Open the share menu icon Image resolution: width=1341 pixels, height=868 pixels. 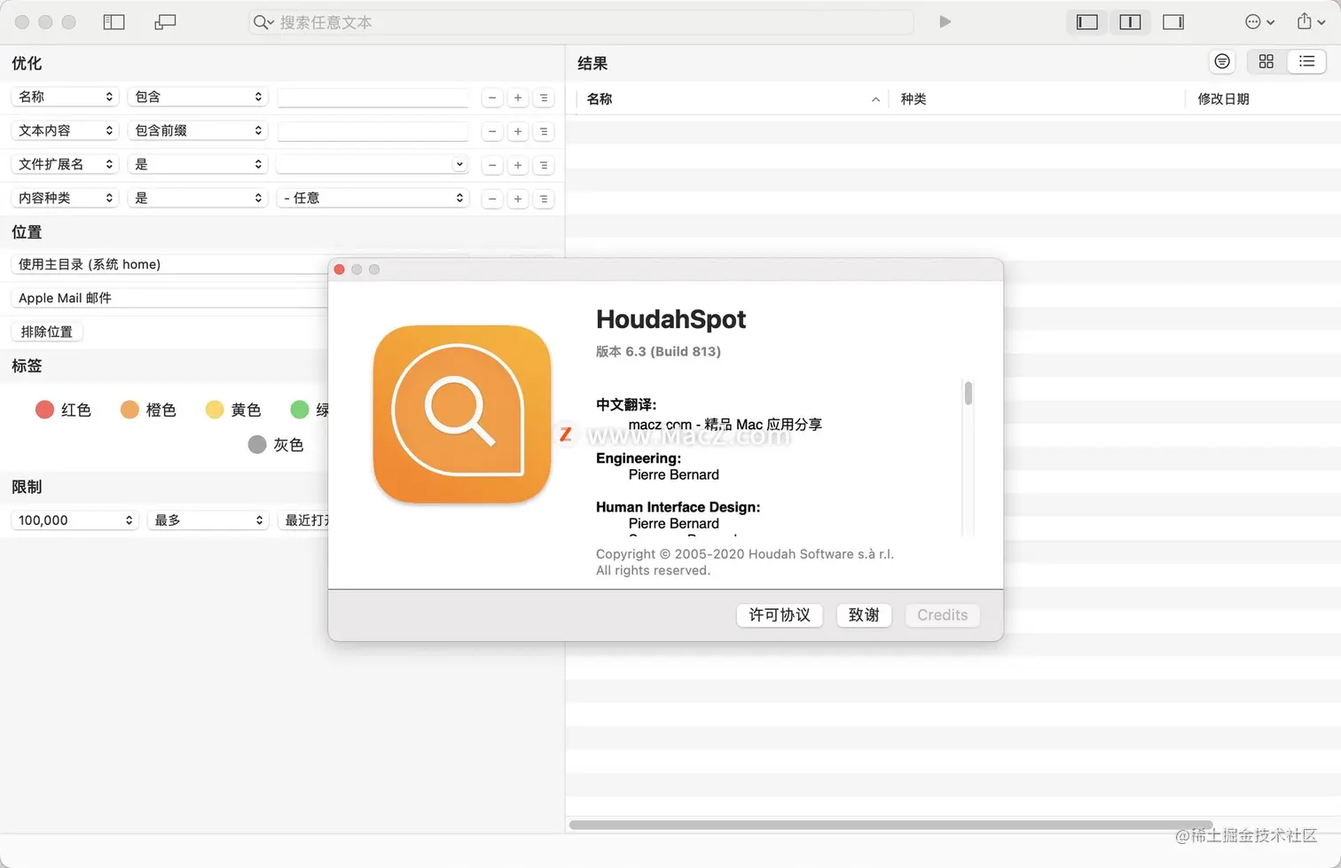tap(1311, 22)
